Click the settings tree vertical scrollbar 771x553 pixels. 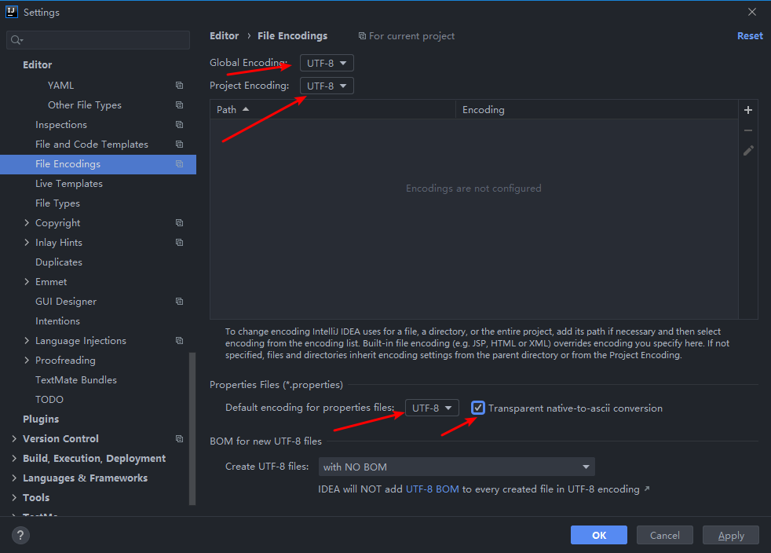point(192,429)
